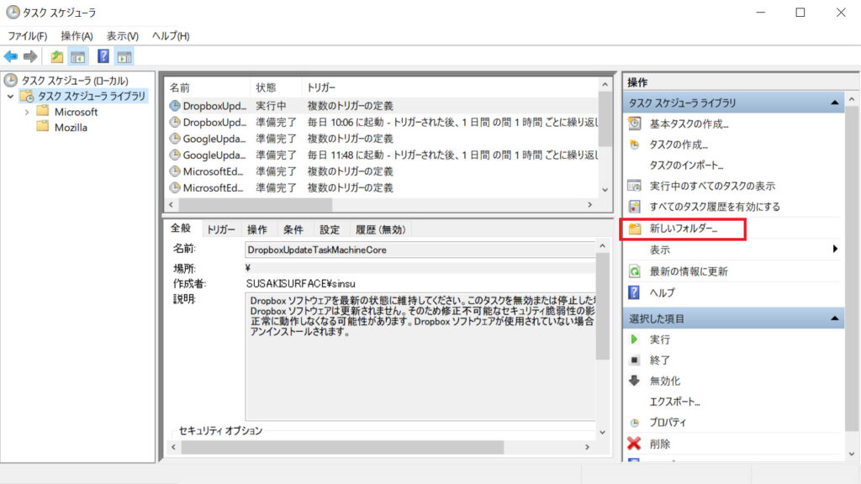
Task: Open the ファイル(F) menu
Action: tap(28, 35)
